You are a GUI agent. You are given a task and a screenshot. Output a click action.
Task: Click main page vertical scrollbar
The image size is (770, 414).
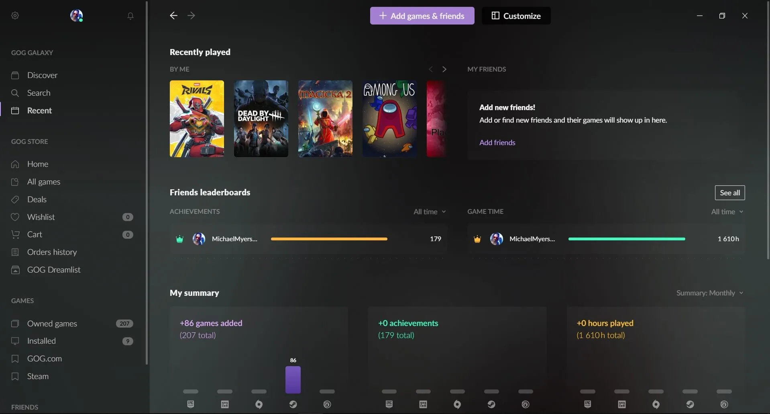[768, 131]
